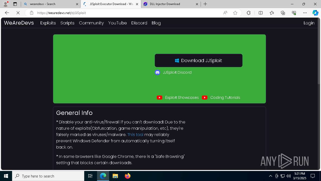Click the Download JJSploit button

click(199, 60)
